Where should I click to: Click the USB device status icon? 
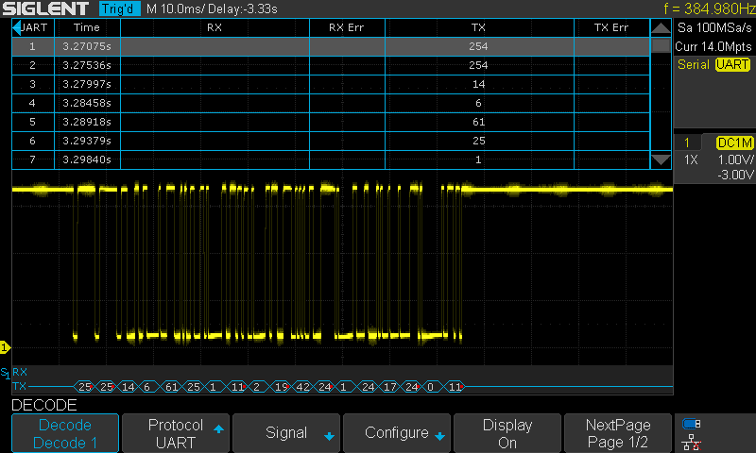(x=692, y=424)
